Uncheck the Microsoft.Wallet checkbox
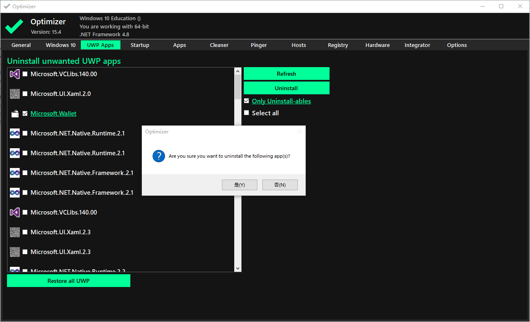This screenshot has width=530, height=322. 25,114
